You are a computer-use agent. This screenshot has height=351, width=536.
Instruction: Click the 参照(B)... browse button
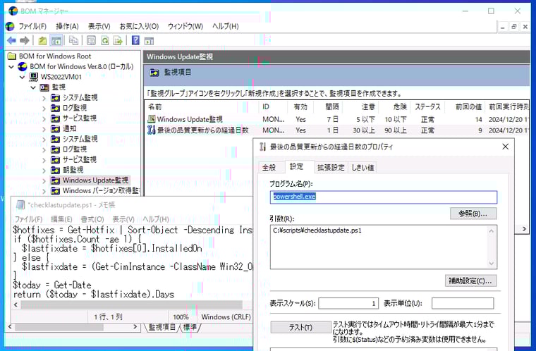pyautogui.click(x=473, y=214)
